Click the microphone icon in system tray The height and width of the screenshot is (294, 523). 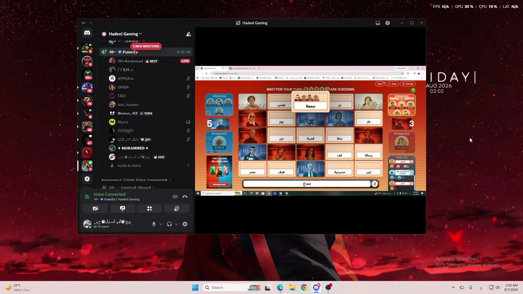point(471,287)
